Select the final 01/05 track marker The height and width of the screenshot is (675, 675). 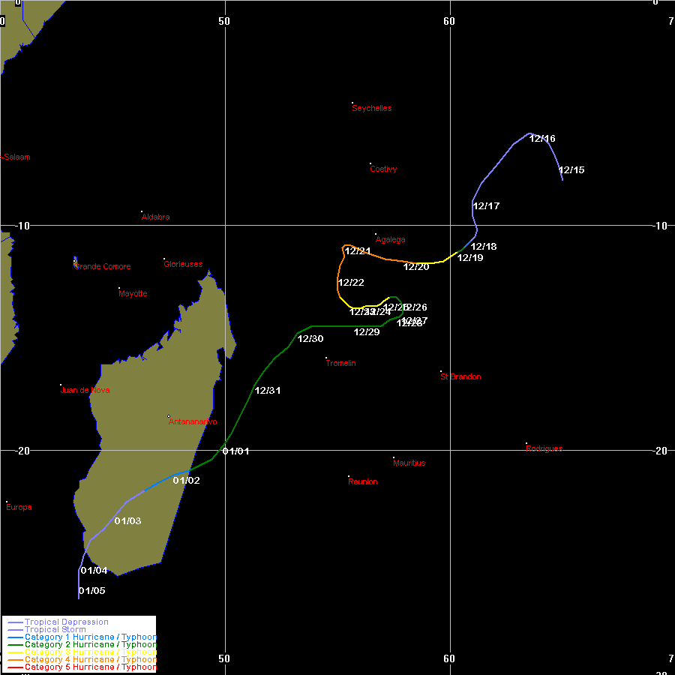(91, 591)
